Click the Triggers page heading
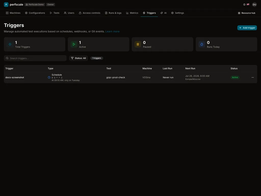Viewport: 261px width, 196px height. (14, 25)
